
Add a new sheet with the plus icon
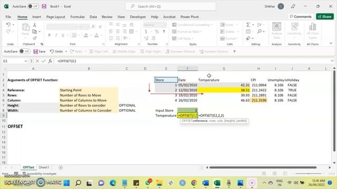[x=61, y=167]
